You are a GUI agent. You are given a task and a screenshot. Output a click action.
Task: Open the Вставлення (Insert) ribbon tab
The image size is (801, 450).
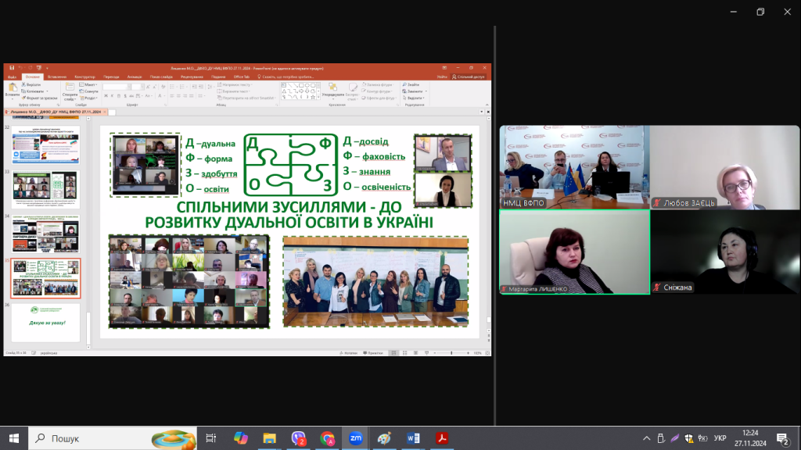coord(56,77)
